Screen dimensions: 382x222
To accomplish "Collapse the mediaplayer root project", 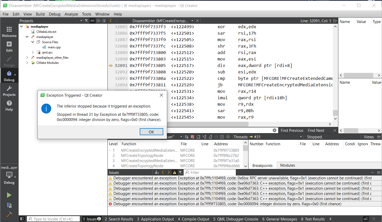I will coord(21,26).
